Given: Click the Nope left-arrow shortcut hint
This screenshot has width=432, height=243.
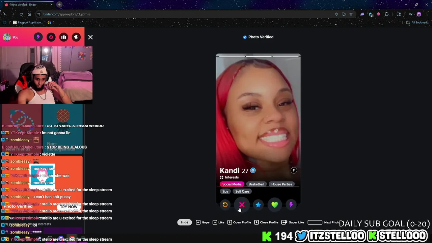Looking at the screenshot, I should [x=203, y=222].
